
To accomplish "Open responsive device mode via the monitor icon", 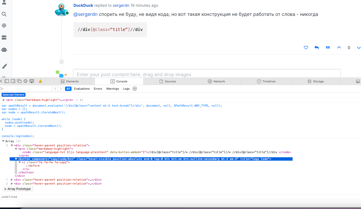I will pos(31,81).
